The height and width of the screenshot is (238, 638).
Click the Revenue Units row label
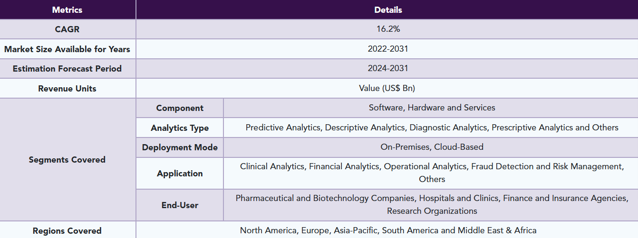67,89
